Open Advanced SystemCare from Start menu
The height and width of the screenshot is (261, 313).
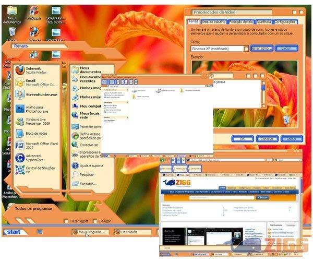click(37, 158)
